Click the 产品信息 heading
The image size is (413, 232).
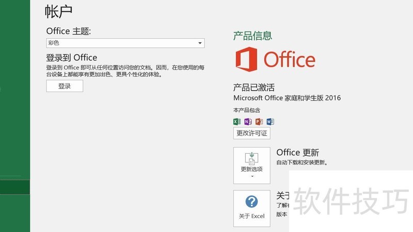tap(252, 36)
